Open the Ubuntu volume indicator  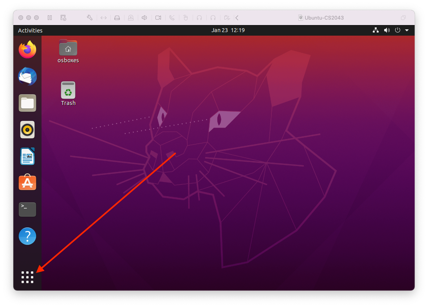(x=386, y=30)
